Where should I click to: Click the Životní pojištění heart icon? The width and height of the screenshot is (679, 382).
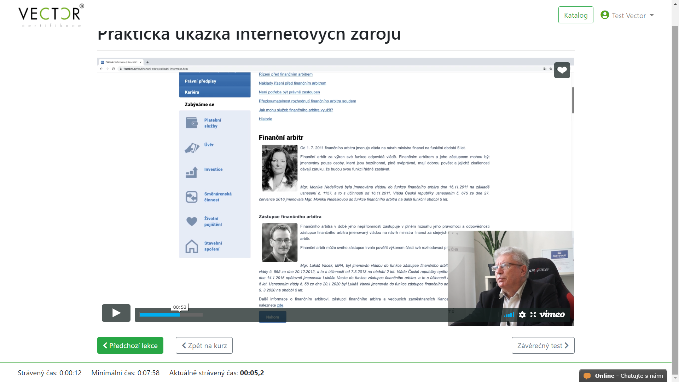(x=192, y=221)
